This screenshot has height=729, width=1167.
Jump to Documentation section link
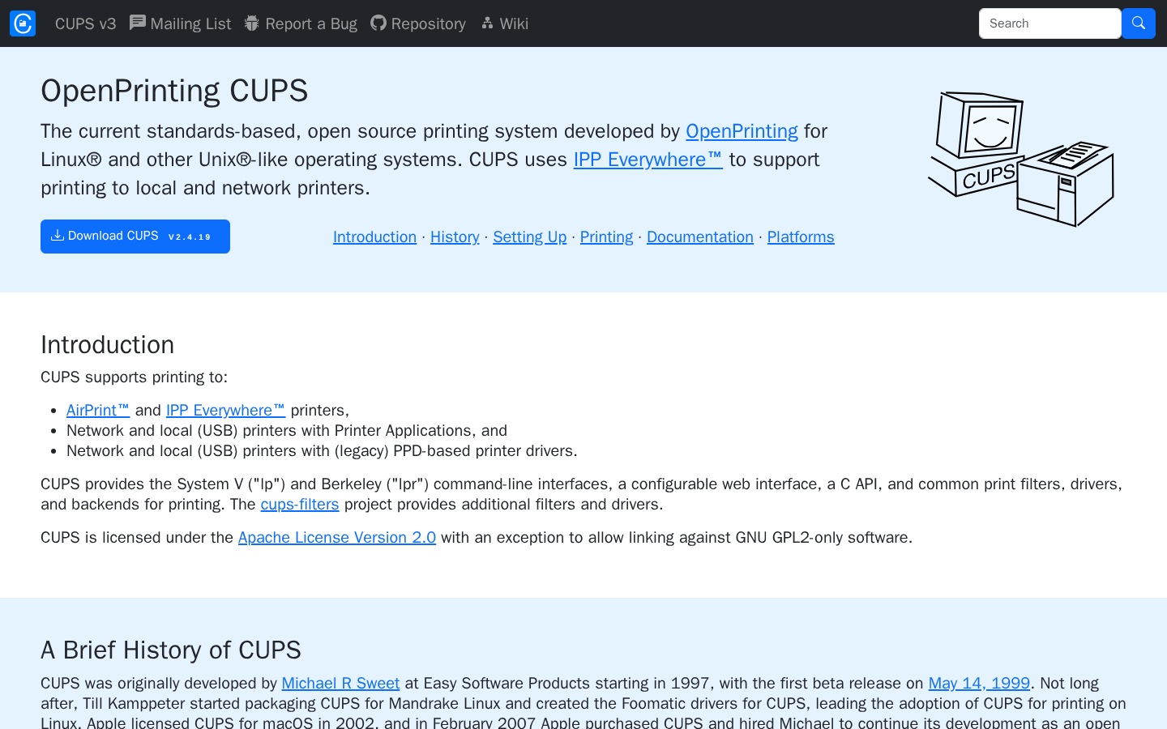[700, 237]
